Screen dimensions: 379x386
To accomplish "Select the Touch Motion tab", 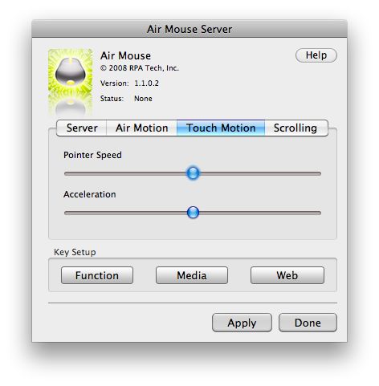I will (221, 128).
